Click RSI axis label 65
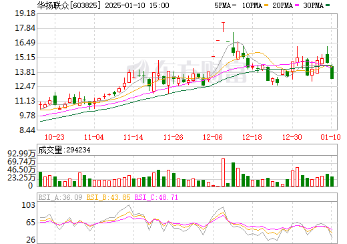 pyautogui.click(x=31, y=223)
